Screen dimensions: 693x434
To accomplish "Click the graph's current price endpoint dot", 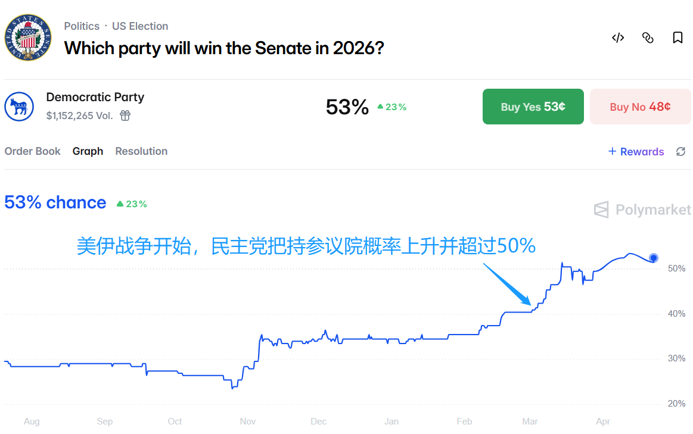I will (x=654, y=258).
